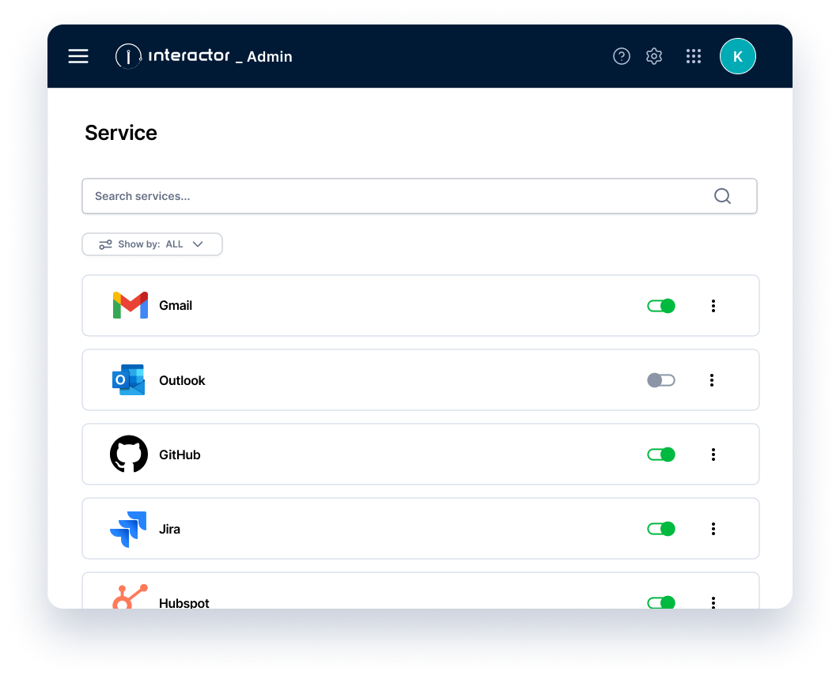This screenshot has width=840, height=679.
Task: Open the help question mark icon
Action: (x=622, y=56)
